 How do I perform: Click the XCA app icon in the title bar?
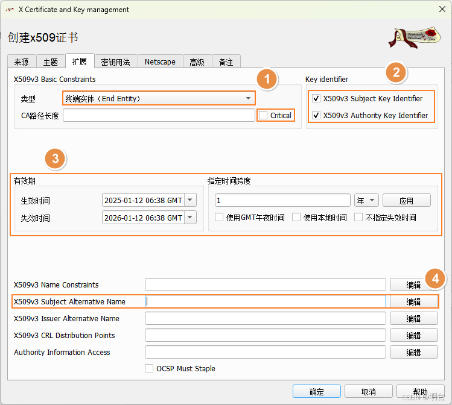(10, 10)
